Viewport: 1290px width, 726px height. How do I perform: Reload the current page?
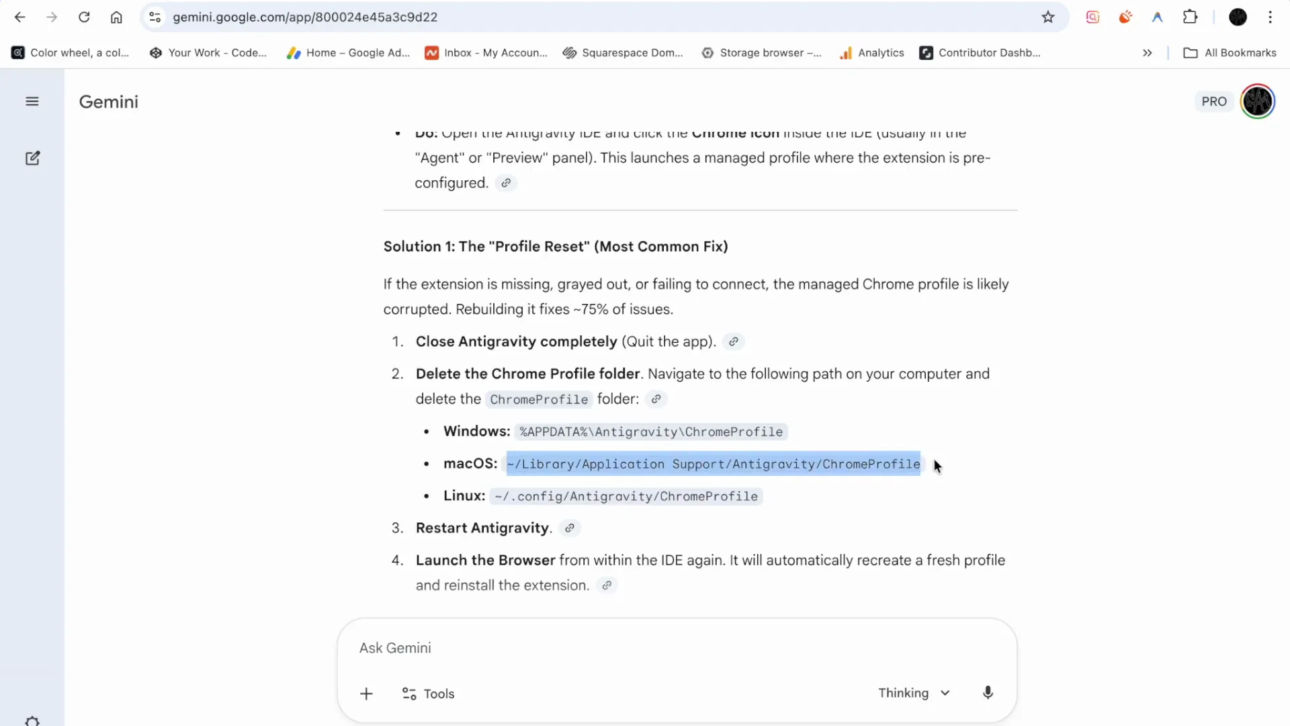click(84, 17)
